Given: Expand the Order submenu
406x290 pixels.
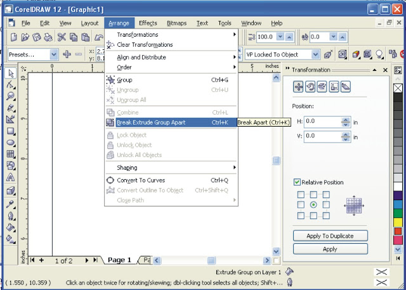Looking at the screenshot, I should [171, 67].
